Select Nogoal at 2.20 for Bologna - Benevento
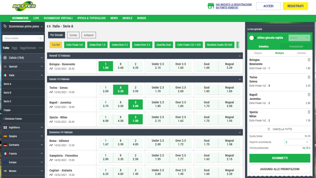The width and height of the screenshot is (316, 178). tap(229, 66)
